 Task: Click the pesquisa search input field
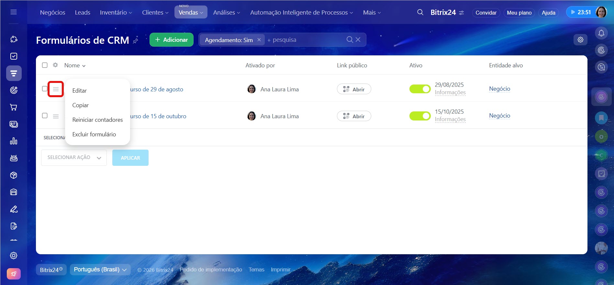pyautogui.click(x=304, y=40)
